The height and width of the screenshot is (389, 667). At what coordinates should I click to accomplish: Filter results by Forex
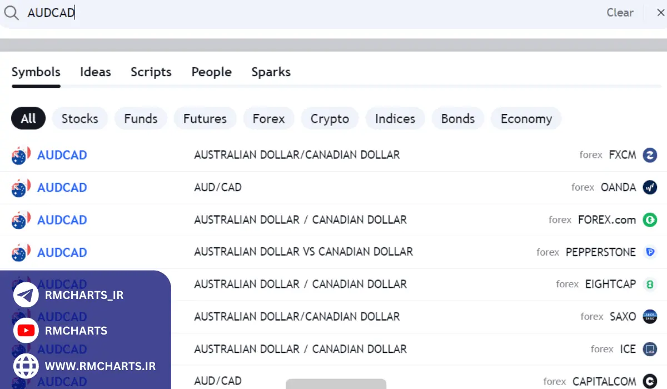click(268, 119)
